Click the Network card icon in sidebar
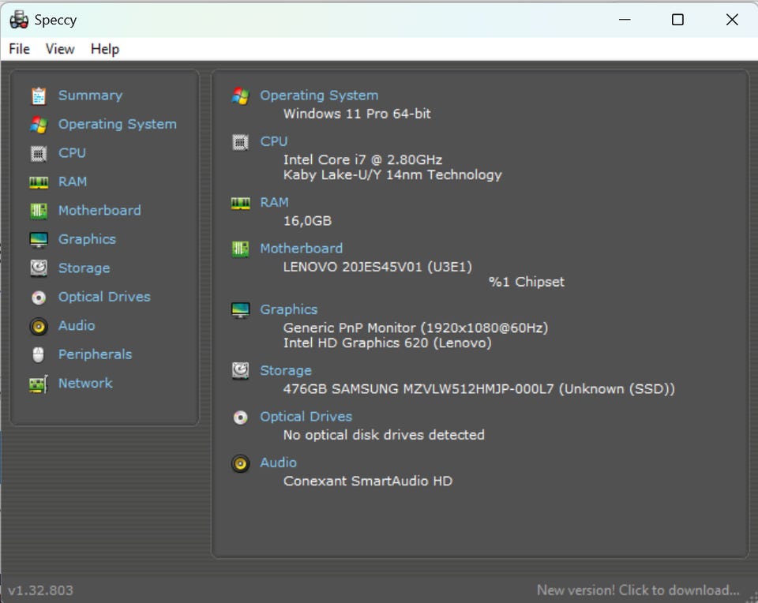 point(38,384)
